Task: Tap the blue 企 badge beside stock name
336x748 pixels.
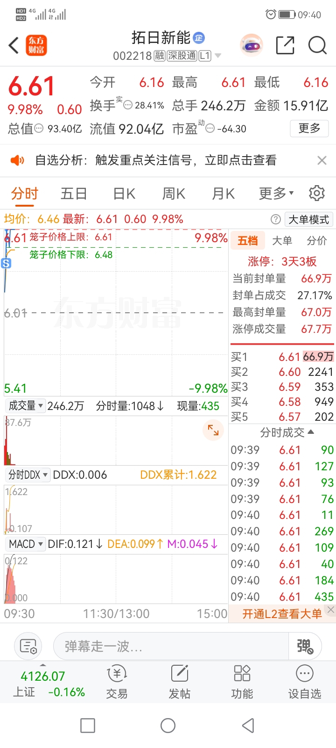Action: click(x=199, y=38)
